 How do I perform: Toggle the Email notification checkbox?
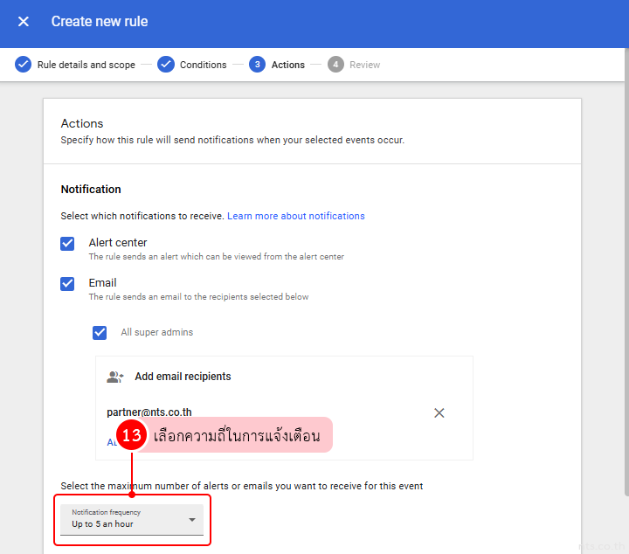[x=67, y=284]
